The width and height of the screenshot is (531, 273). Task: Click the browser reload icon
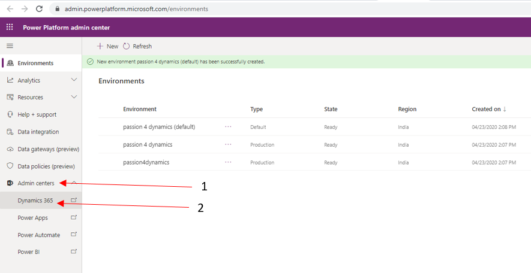39,9
